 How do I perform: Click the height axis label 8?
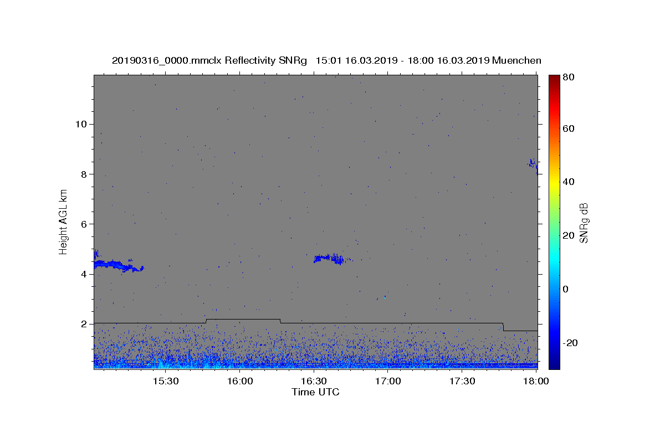[x=84, y=174]
